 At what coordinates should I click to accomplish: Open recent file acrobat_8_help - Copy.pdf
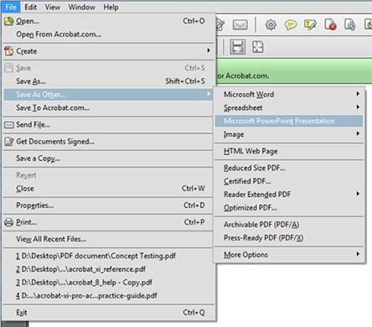108,283
